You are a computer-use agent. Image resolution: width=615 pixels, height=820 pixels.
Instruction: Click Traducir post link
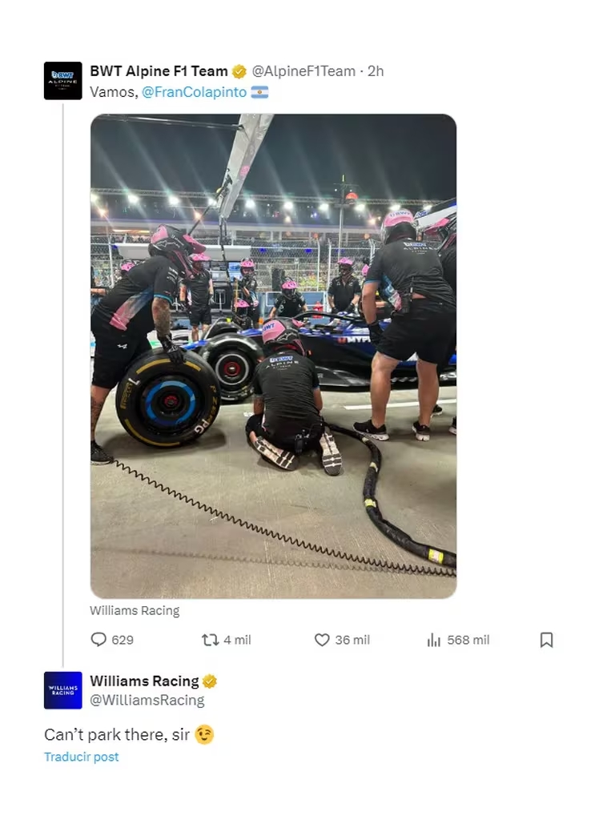coord(82,757)
